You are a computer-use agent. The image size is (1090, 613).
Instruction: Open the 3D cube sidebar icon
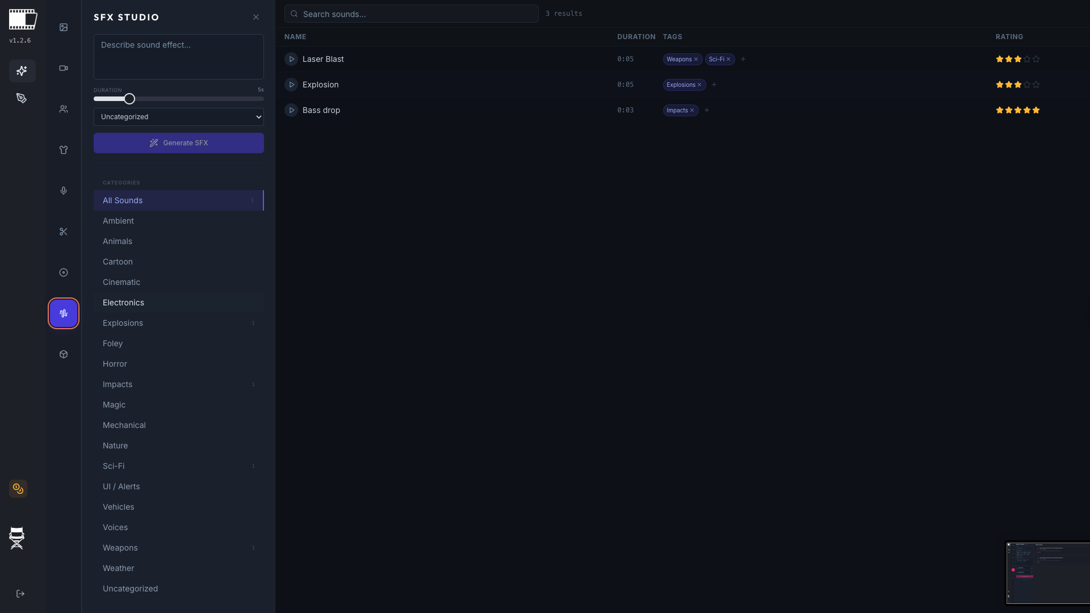tap(64, 354)
